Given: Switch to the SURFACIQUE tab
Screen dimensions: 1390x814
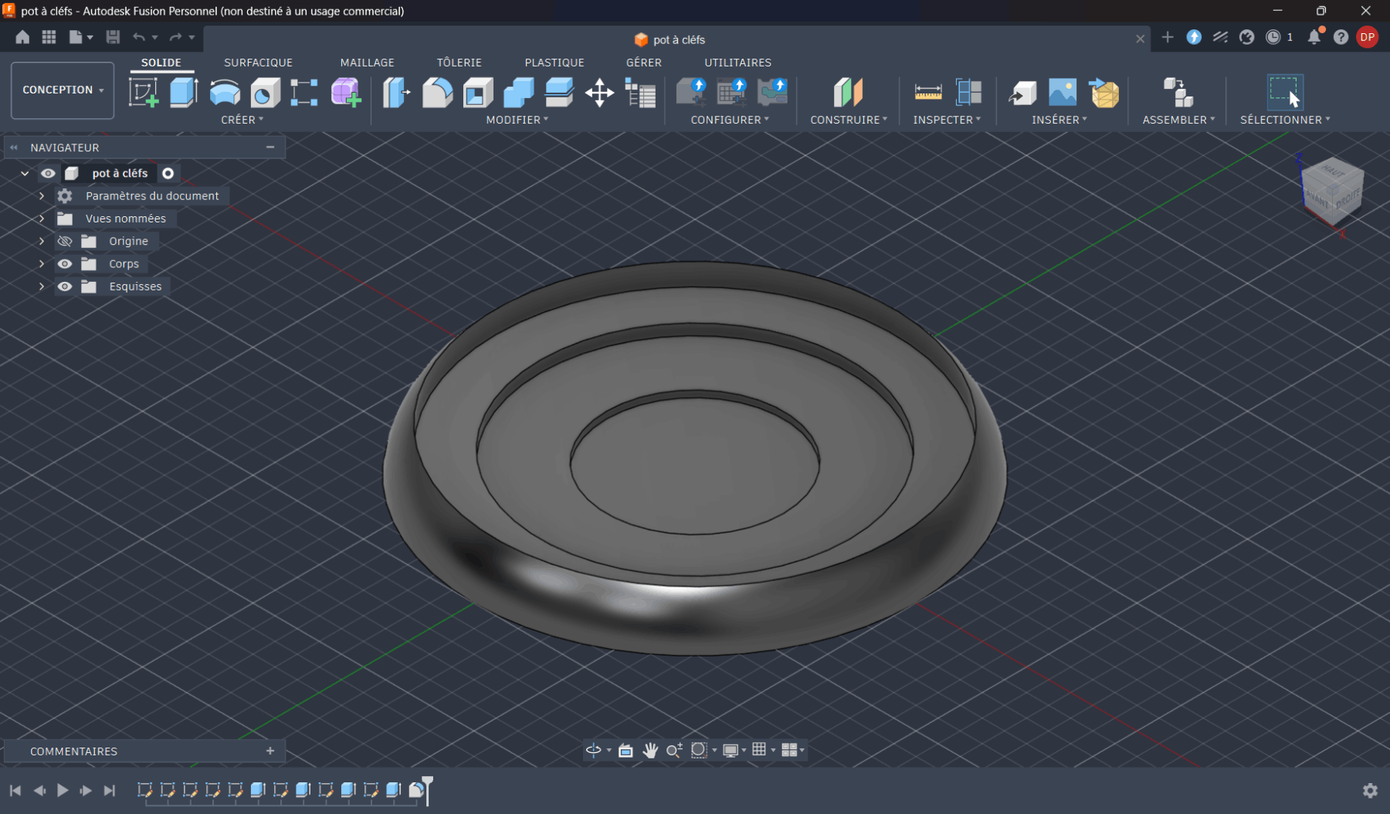Looking at the screenshot, I should [x=258, y=63].
